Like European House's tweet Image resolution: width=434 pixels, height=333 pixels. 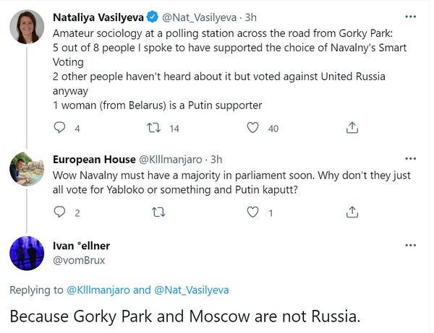(253, 212)
